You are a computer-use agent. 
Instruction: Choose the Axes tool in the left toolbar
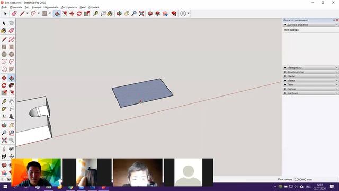(x=4, y=117)
